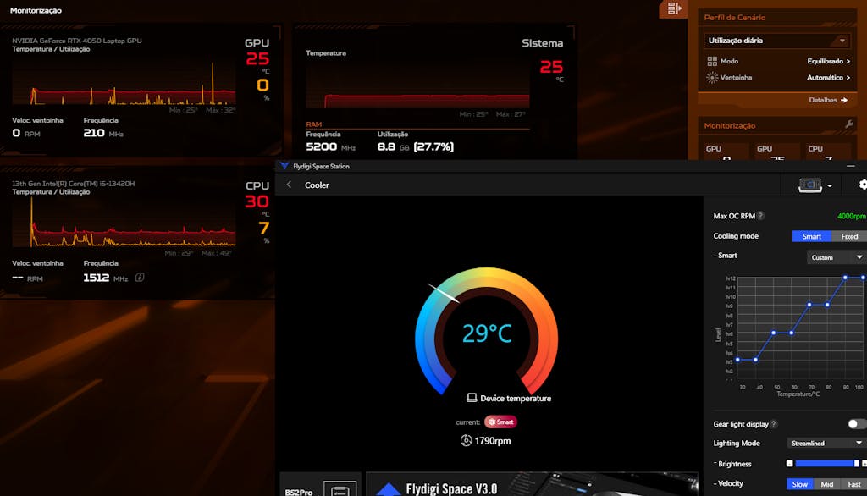Open the Detalhes link
The image size is (867, 496).
click(x=827, y=100)
